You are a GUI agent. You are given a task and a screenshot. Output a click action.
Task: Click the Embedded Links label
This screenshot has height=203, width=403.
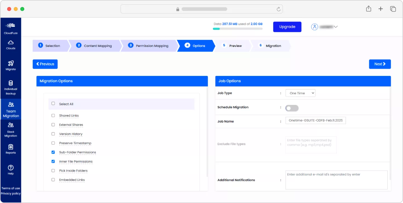[x=72, y=180]
